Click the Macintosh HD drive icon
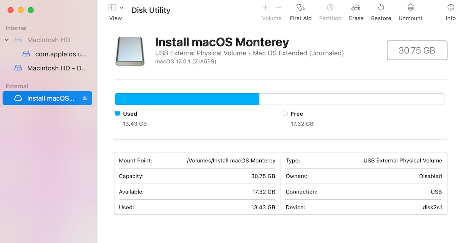 click(18, 40)
